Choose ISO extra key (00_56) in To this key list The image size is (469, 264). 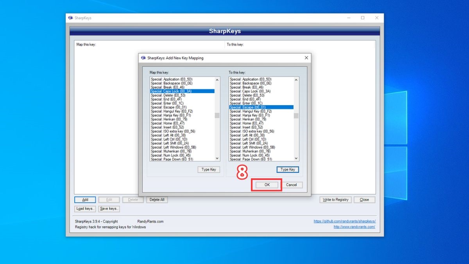coord(261,131)
